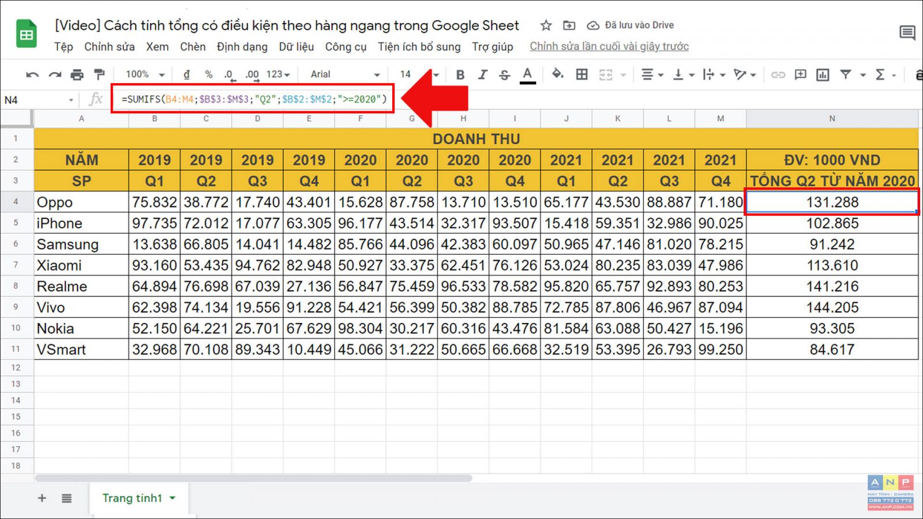
Task: Toggle bold formatting
Action: [x=460, y=74]
